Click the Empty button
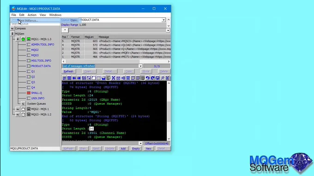Viewport: 314px width, 176px height. (136, 149)
